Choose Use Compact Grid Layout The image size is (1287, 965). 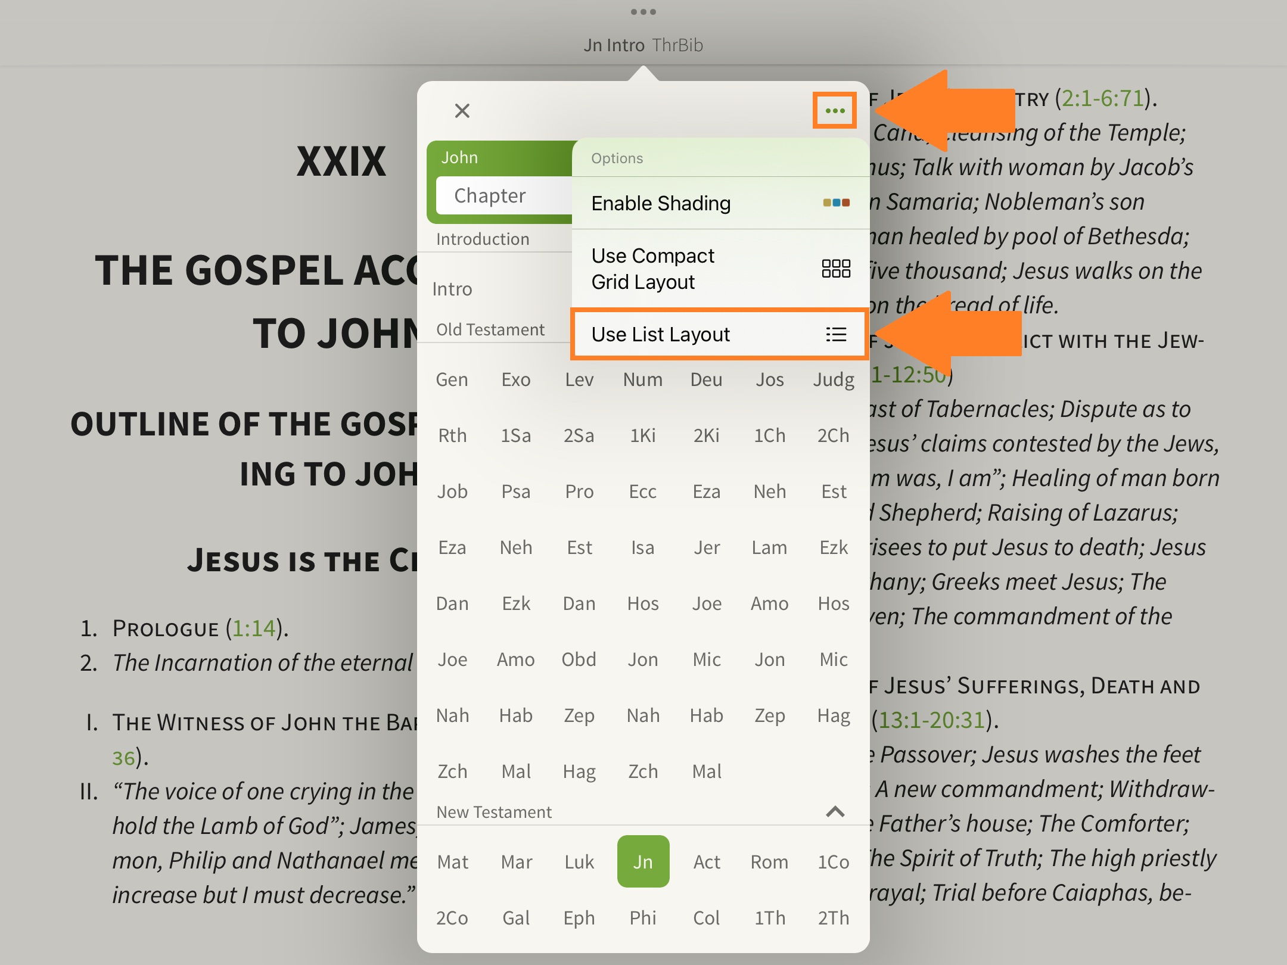point(652,269)
